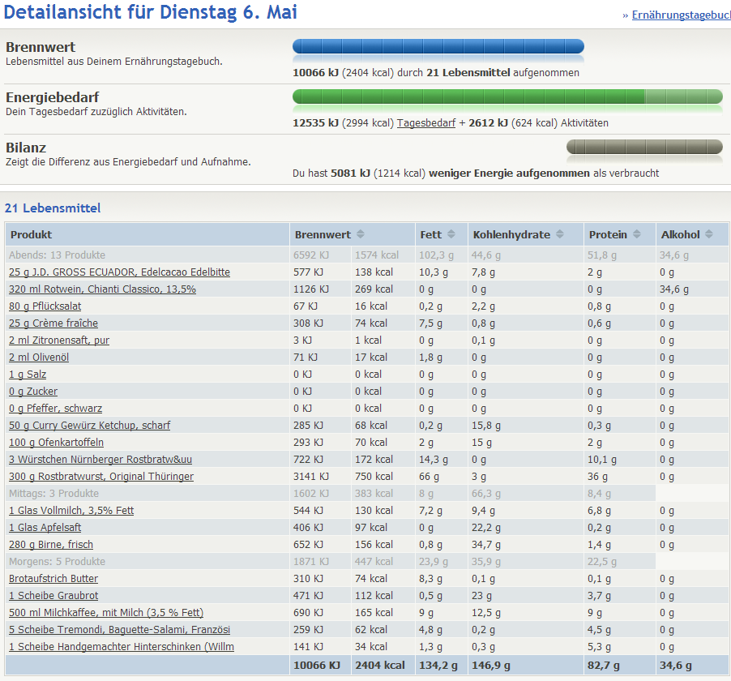Sort table by Brennwert column arrows
731x681 pixels.
(x=361, y=235)
